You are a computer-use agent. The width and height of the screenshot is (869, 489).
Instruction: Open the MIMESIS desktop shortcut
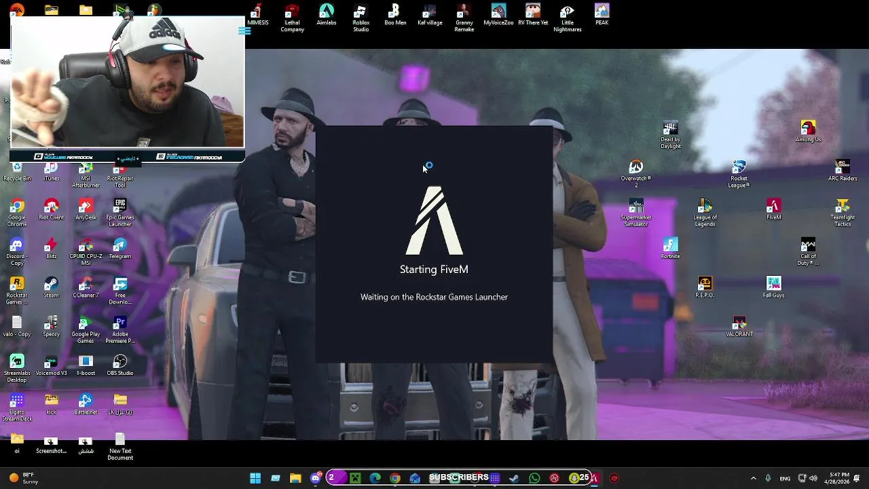pos(257,15)
